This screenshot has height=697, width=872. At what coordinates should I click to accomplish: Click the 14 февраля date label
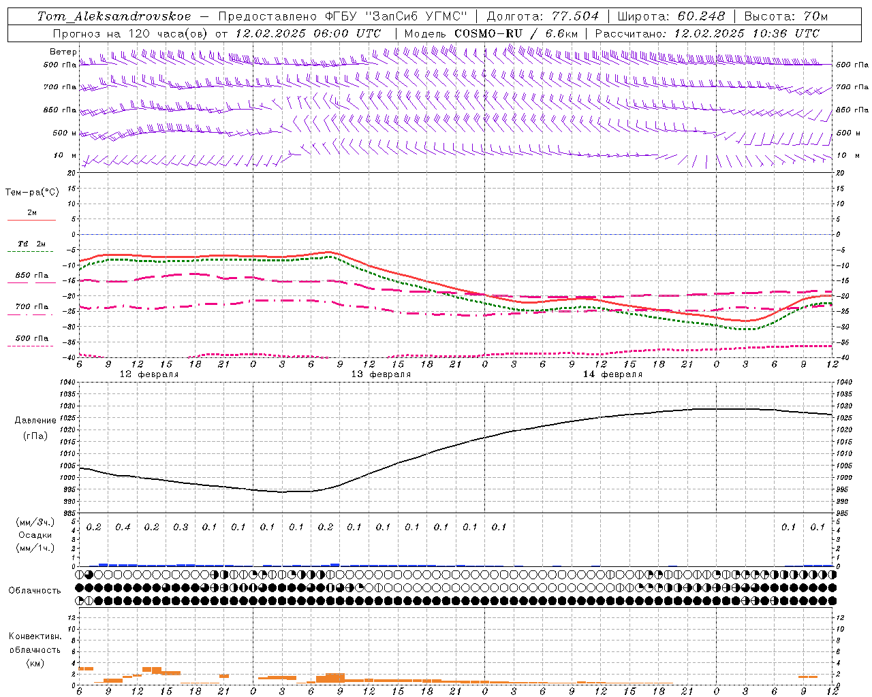[x=612, y=374]
